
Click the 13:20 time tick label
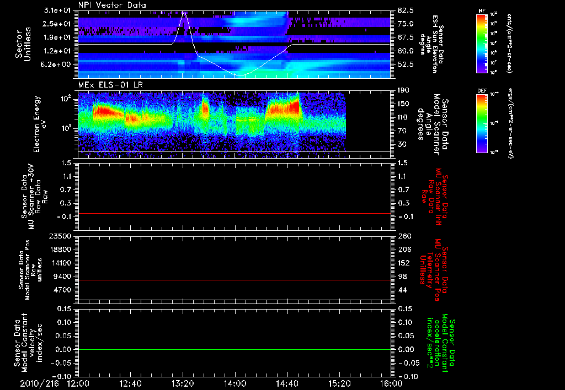point(183,384)
